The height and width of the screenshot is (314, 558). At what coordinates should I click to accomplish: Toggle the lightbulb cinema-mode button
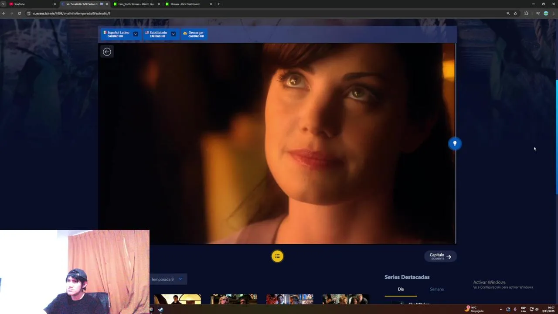455,143
